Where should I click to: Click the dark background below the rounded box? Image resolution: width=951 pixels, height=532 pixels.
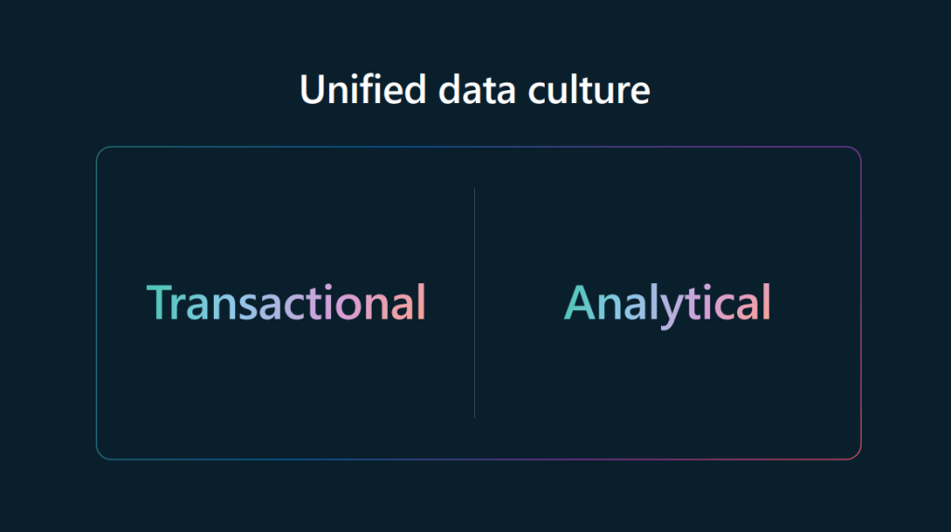[476, 497]
